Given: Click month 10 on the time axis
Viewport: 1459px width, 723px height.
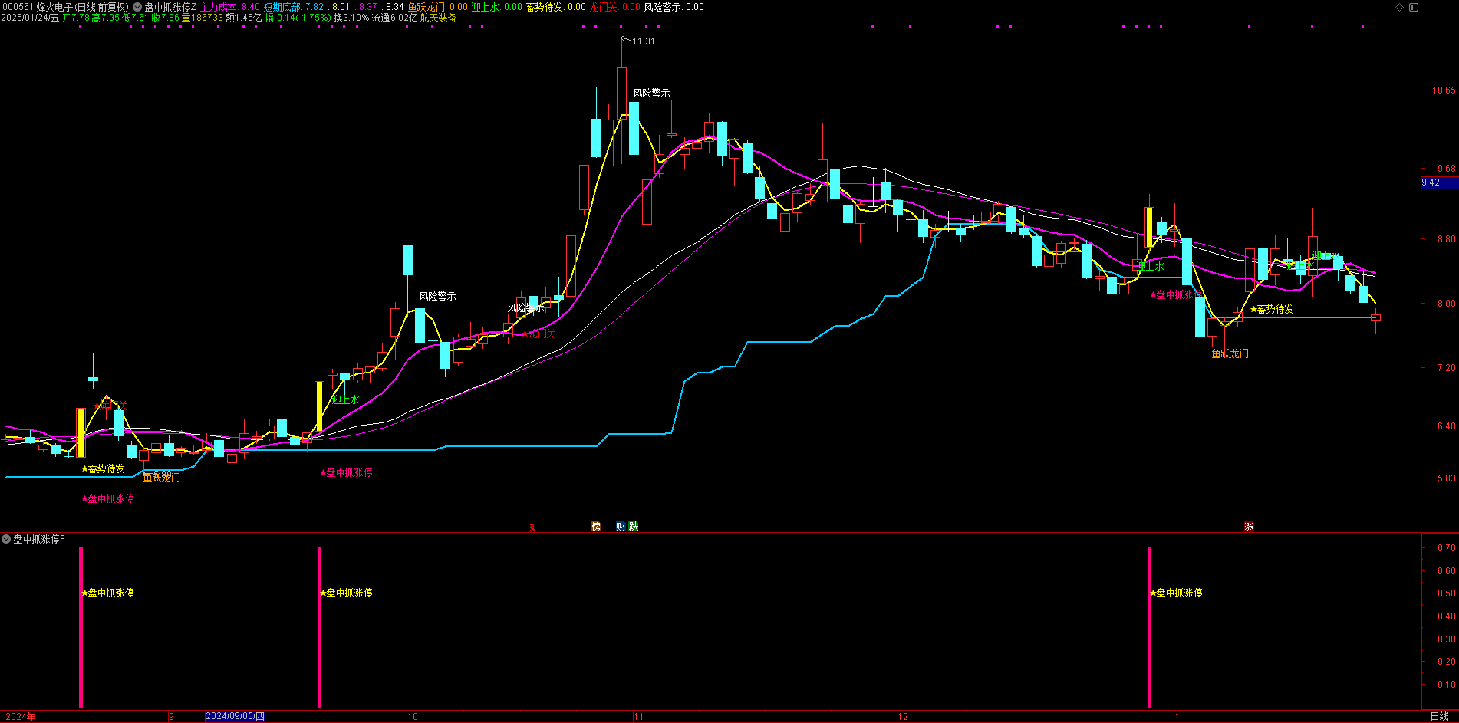Looking at the screenshot, I should [x=412, y=717].
